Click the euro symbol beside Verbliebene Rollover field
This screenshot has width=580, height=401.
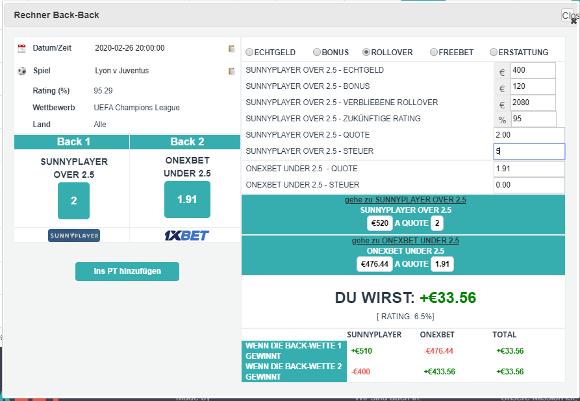tap(502, 105)
